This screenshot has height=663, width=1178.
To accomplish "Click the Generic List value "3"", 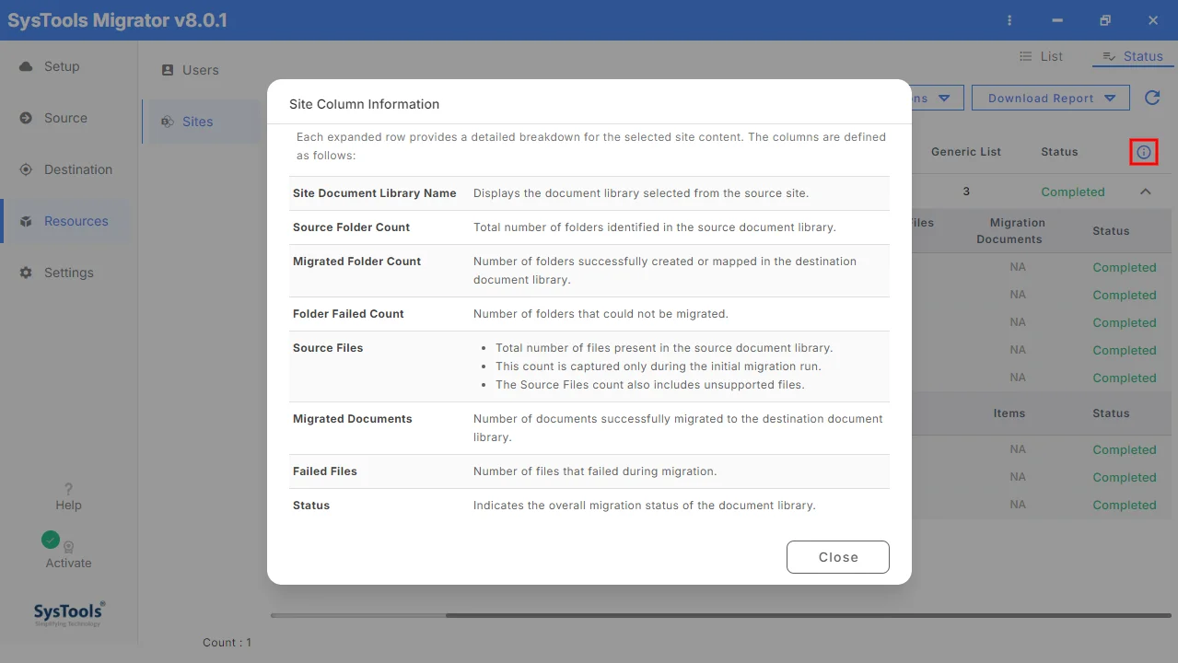I will [966, 192].
